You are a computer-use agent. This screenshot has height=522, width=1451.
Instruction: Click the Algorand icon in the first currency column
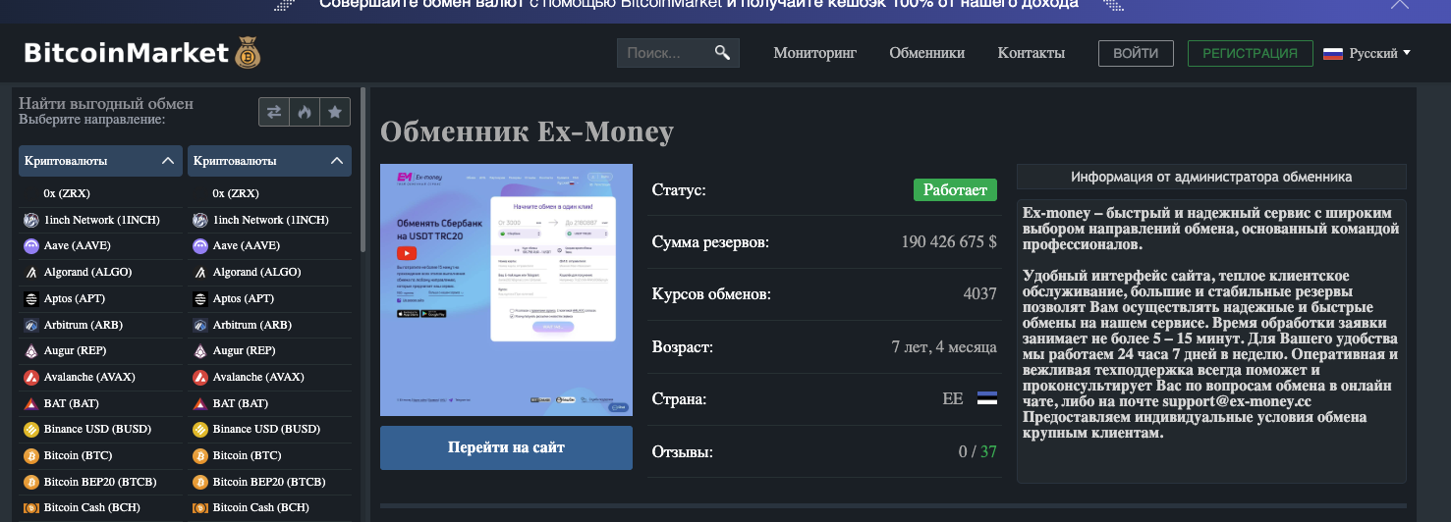coord(30,272)
